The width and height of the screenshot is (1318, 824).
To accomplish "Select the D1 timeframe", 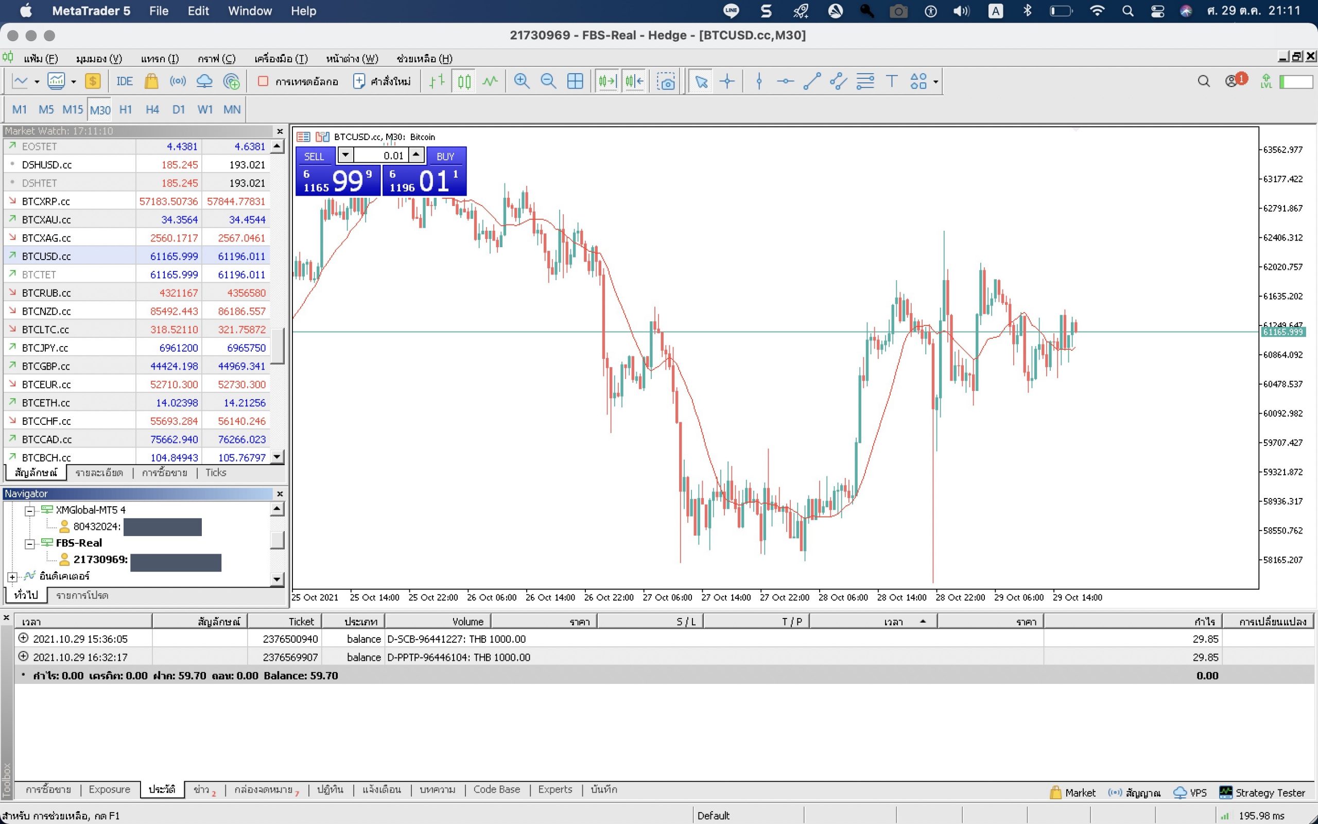I will click(179, 110).
